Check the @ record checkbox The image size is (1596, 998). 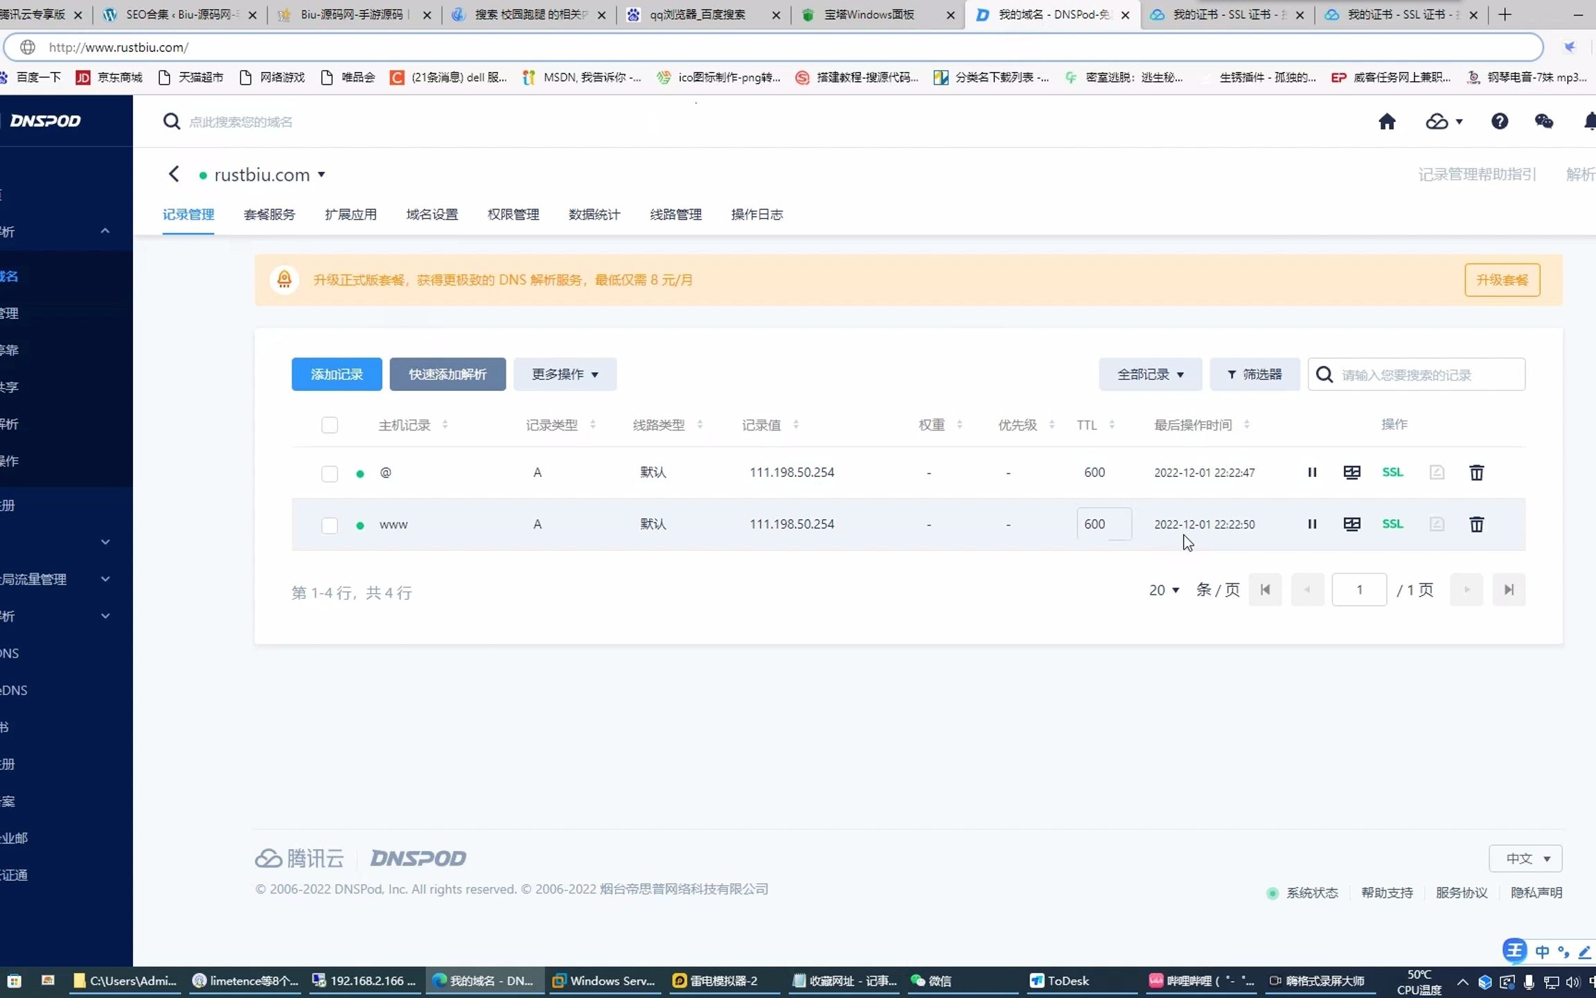pyautogui.click(x=330, y=473)
